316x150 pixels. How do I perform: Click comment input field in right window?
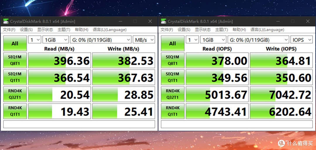[x=237, y=124]
